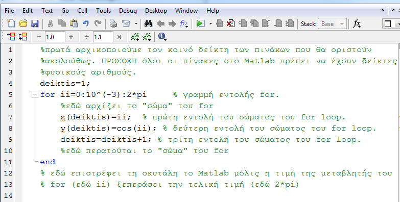Undo the last edit
Image resolution: width=400 pixels, height=202 pixels.
tap(86, 23)
